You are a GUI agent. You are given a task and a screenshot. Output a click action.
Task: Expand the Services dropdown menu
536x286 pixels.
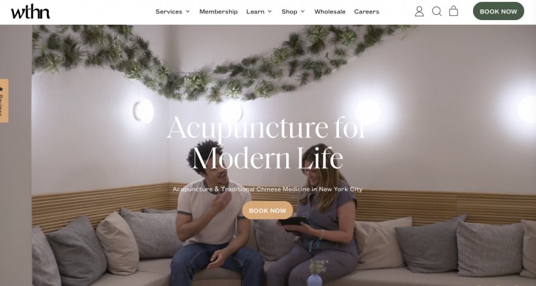[x=172, y=11]
